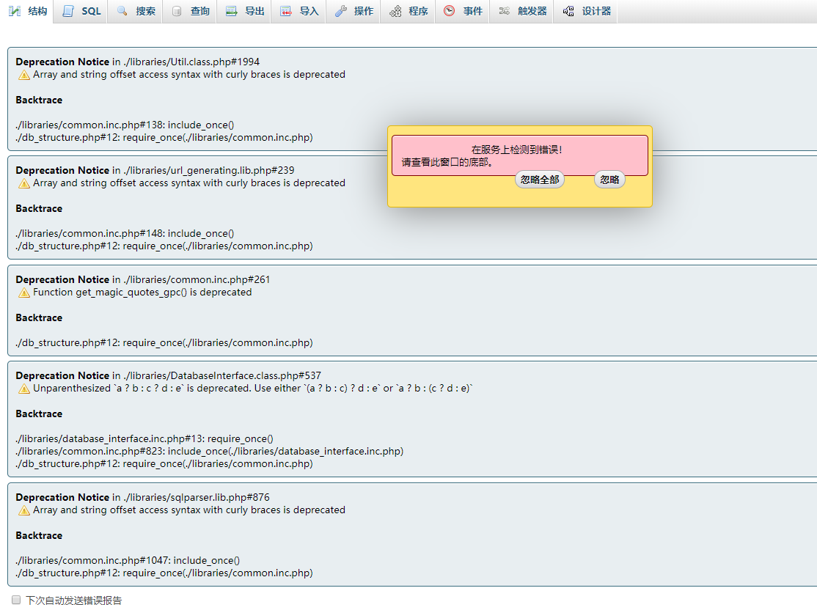The height and width of the screenshot is (610, 817).
Task: Enable 下次自动发送错误报告 checkbox
Action: (x=16, y=600)
